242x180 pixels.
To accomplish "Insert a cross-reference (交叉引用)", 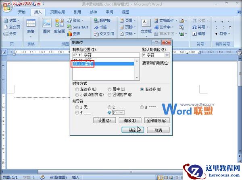I will [x=104, y=34].
